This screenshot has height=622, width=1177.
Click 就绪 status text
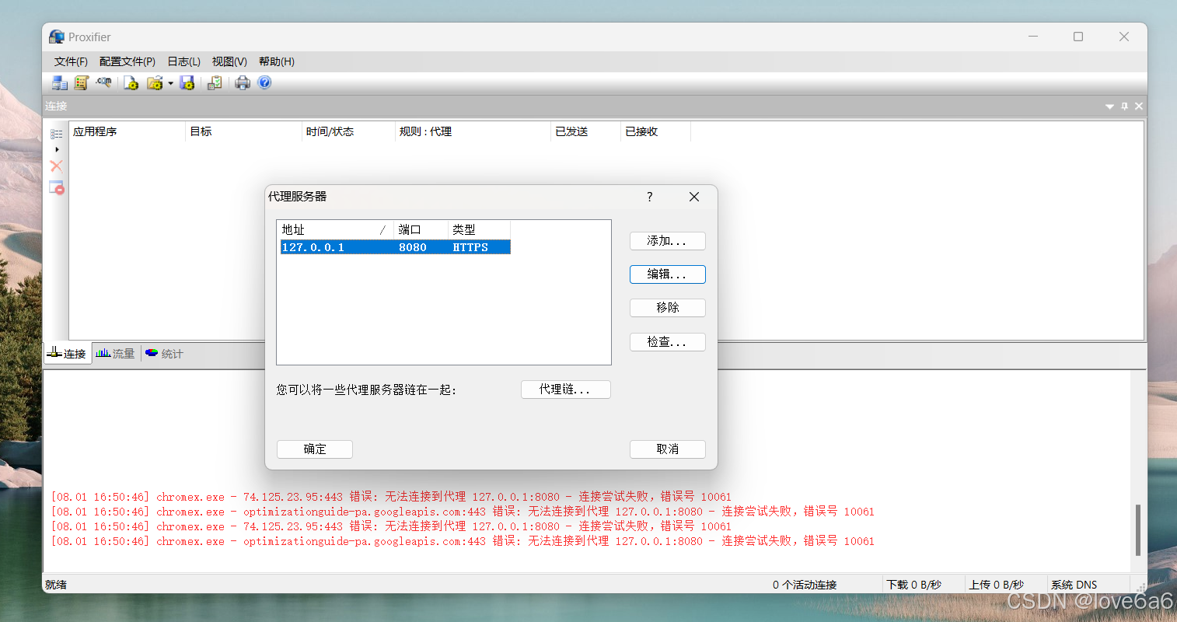(56, 585)
